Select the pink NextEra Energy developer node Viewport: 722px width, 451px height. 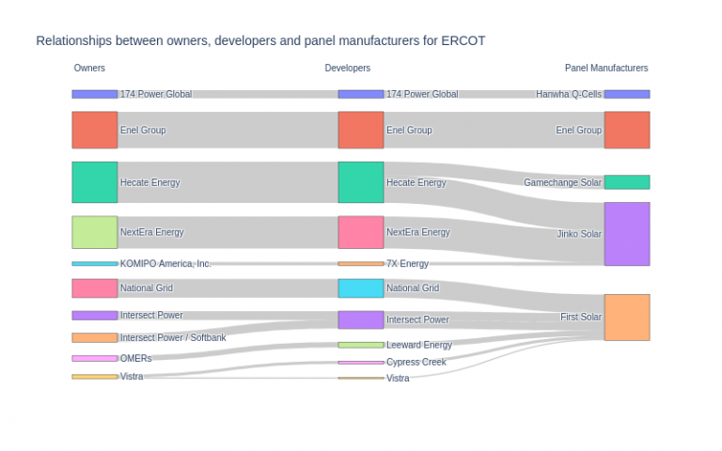tap(361, 232)
